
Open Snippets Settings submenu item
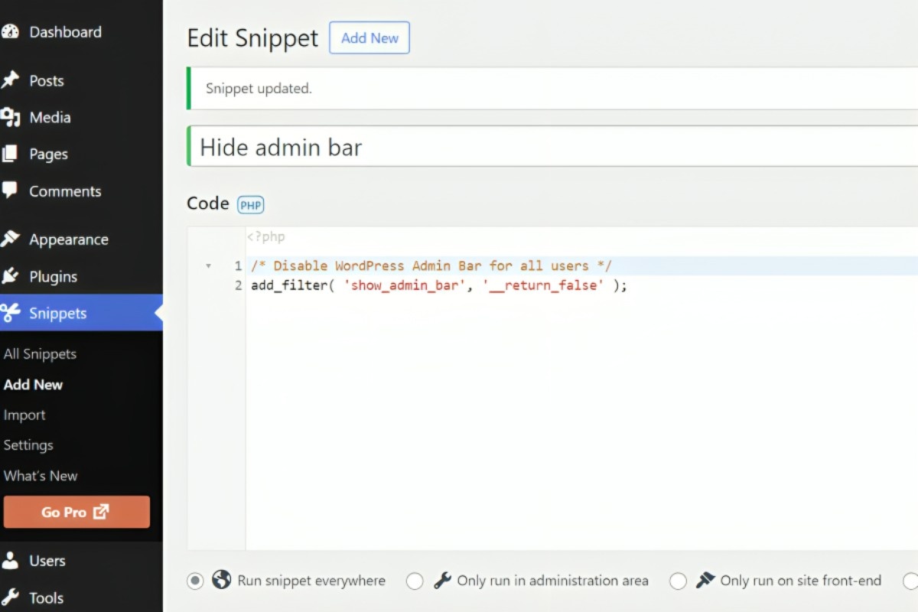coord(28,445)
